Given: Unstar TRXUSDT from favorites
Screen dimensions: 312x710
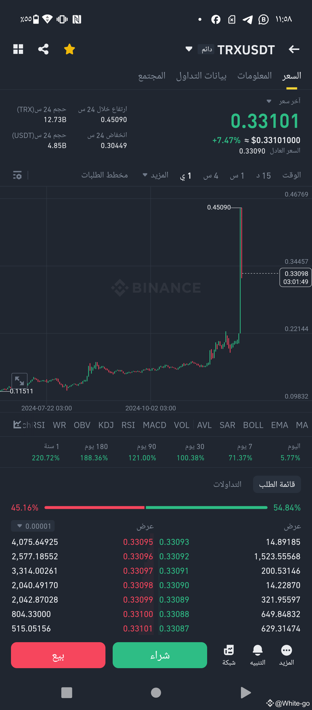Looking at the screenshot, I should (x=69, y=49).
